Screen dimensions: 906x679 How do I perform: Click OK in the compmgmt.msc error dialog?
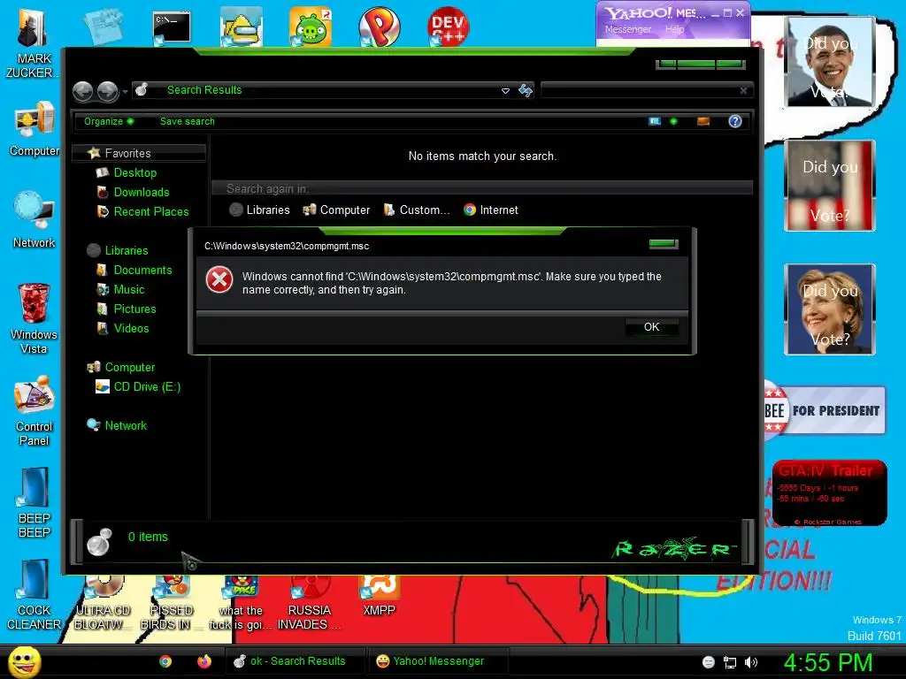pyautogui.click(x=651, y=327)
